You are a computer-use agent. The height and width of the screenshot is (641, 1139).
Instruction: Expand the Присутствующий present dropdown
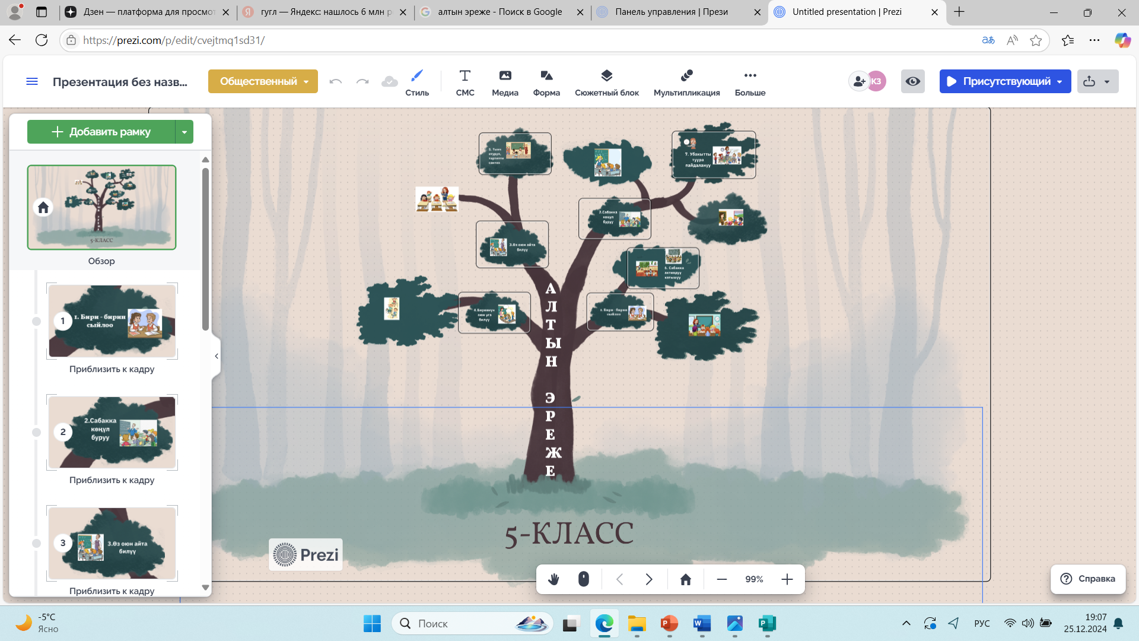pyautogui.click(x=1060, y=81)
